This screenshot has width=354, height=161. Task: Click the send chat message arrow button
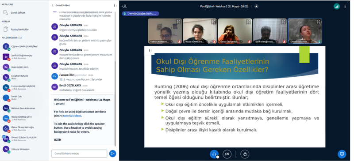pos(112,154)
